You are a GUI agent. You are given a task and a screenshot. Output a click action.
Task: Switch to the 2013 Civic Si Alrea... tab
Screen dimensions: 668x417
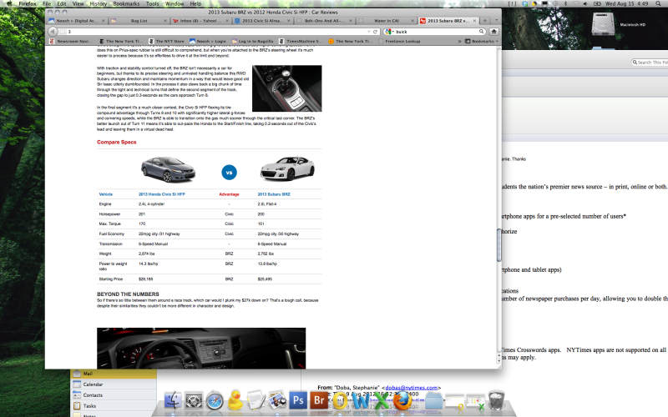[x=262, y=20]
